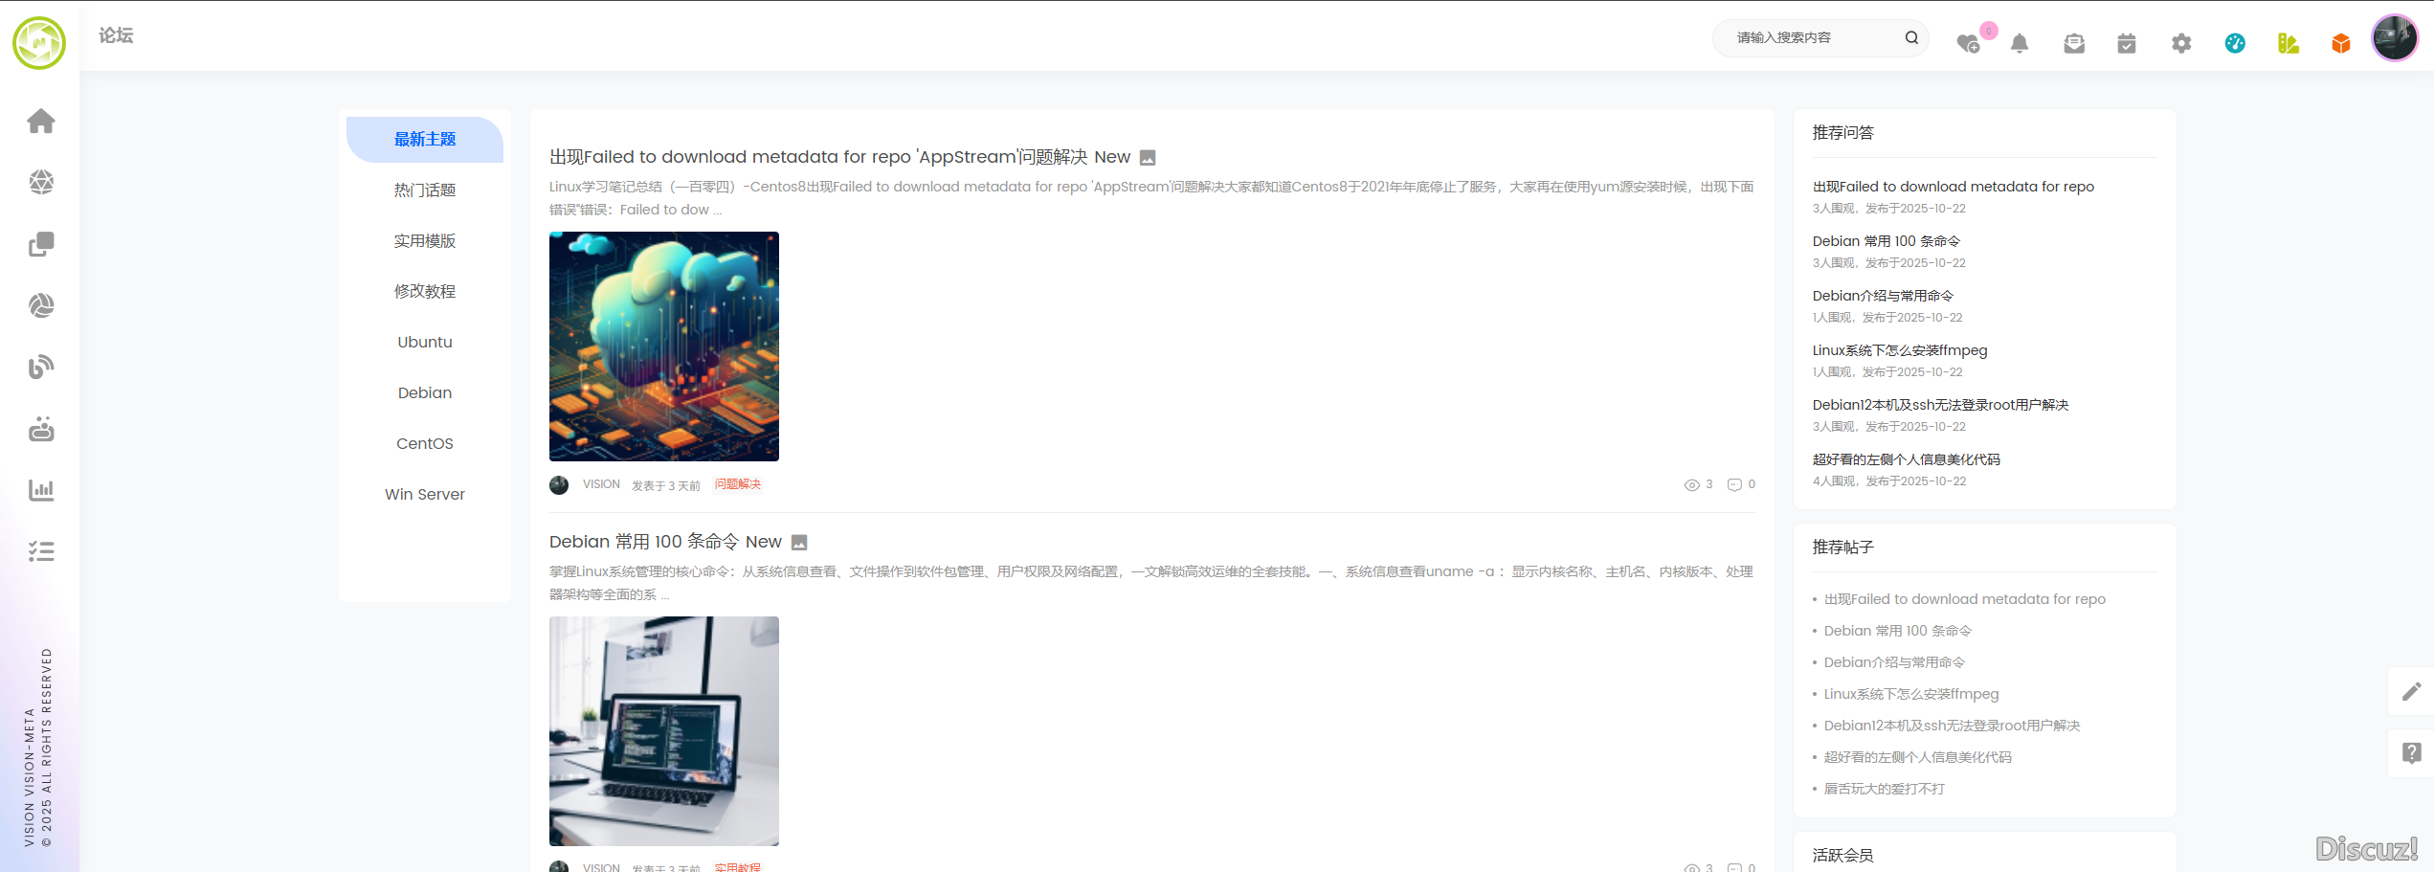This screenshot has height=872, width=2434.
Task: Click the checklist icon in left sidebar
Action: click(41, 551)
